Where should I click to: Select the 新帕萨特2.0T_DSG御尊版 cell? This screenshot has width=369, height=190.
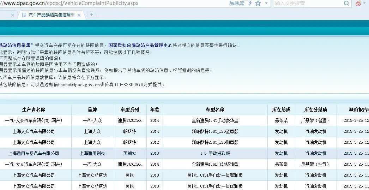pos(215,142)
